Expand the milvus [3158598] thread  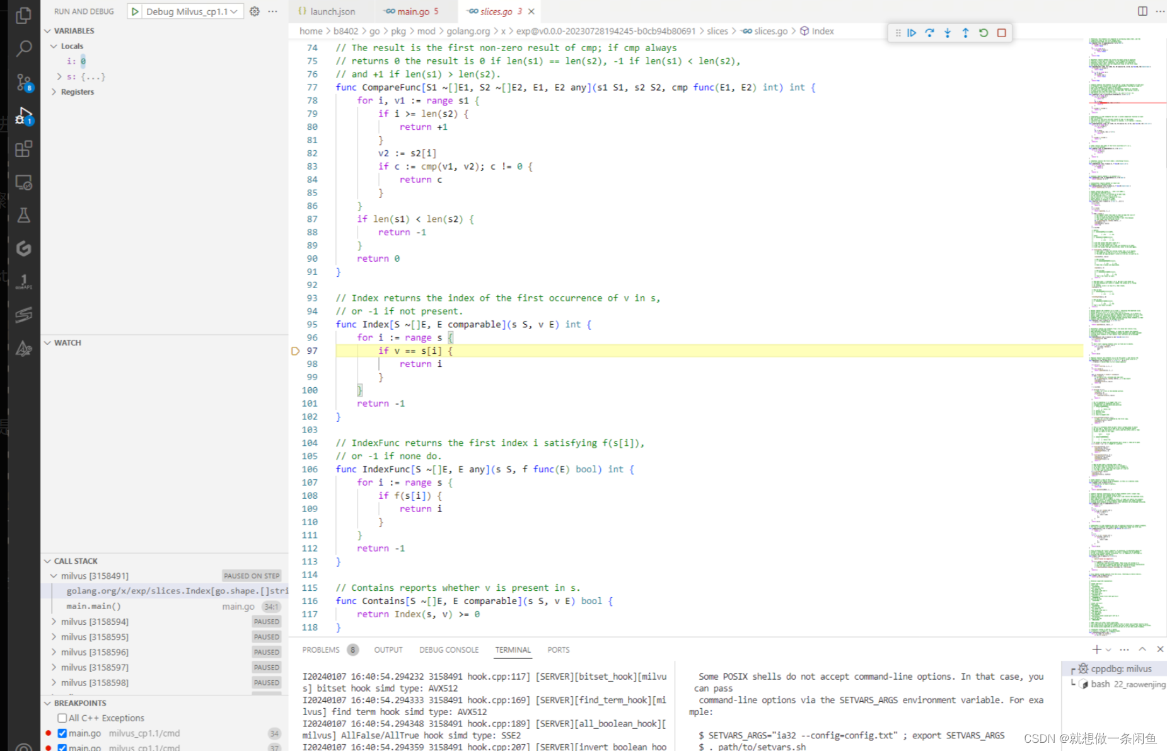pyautogui.click(x=54, y=683)
